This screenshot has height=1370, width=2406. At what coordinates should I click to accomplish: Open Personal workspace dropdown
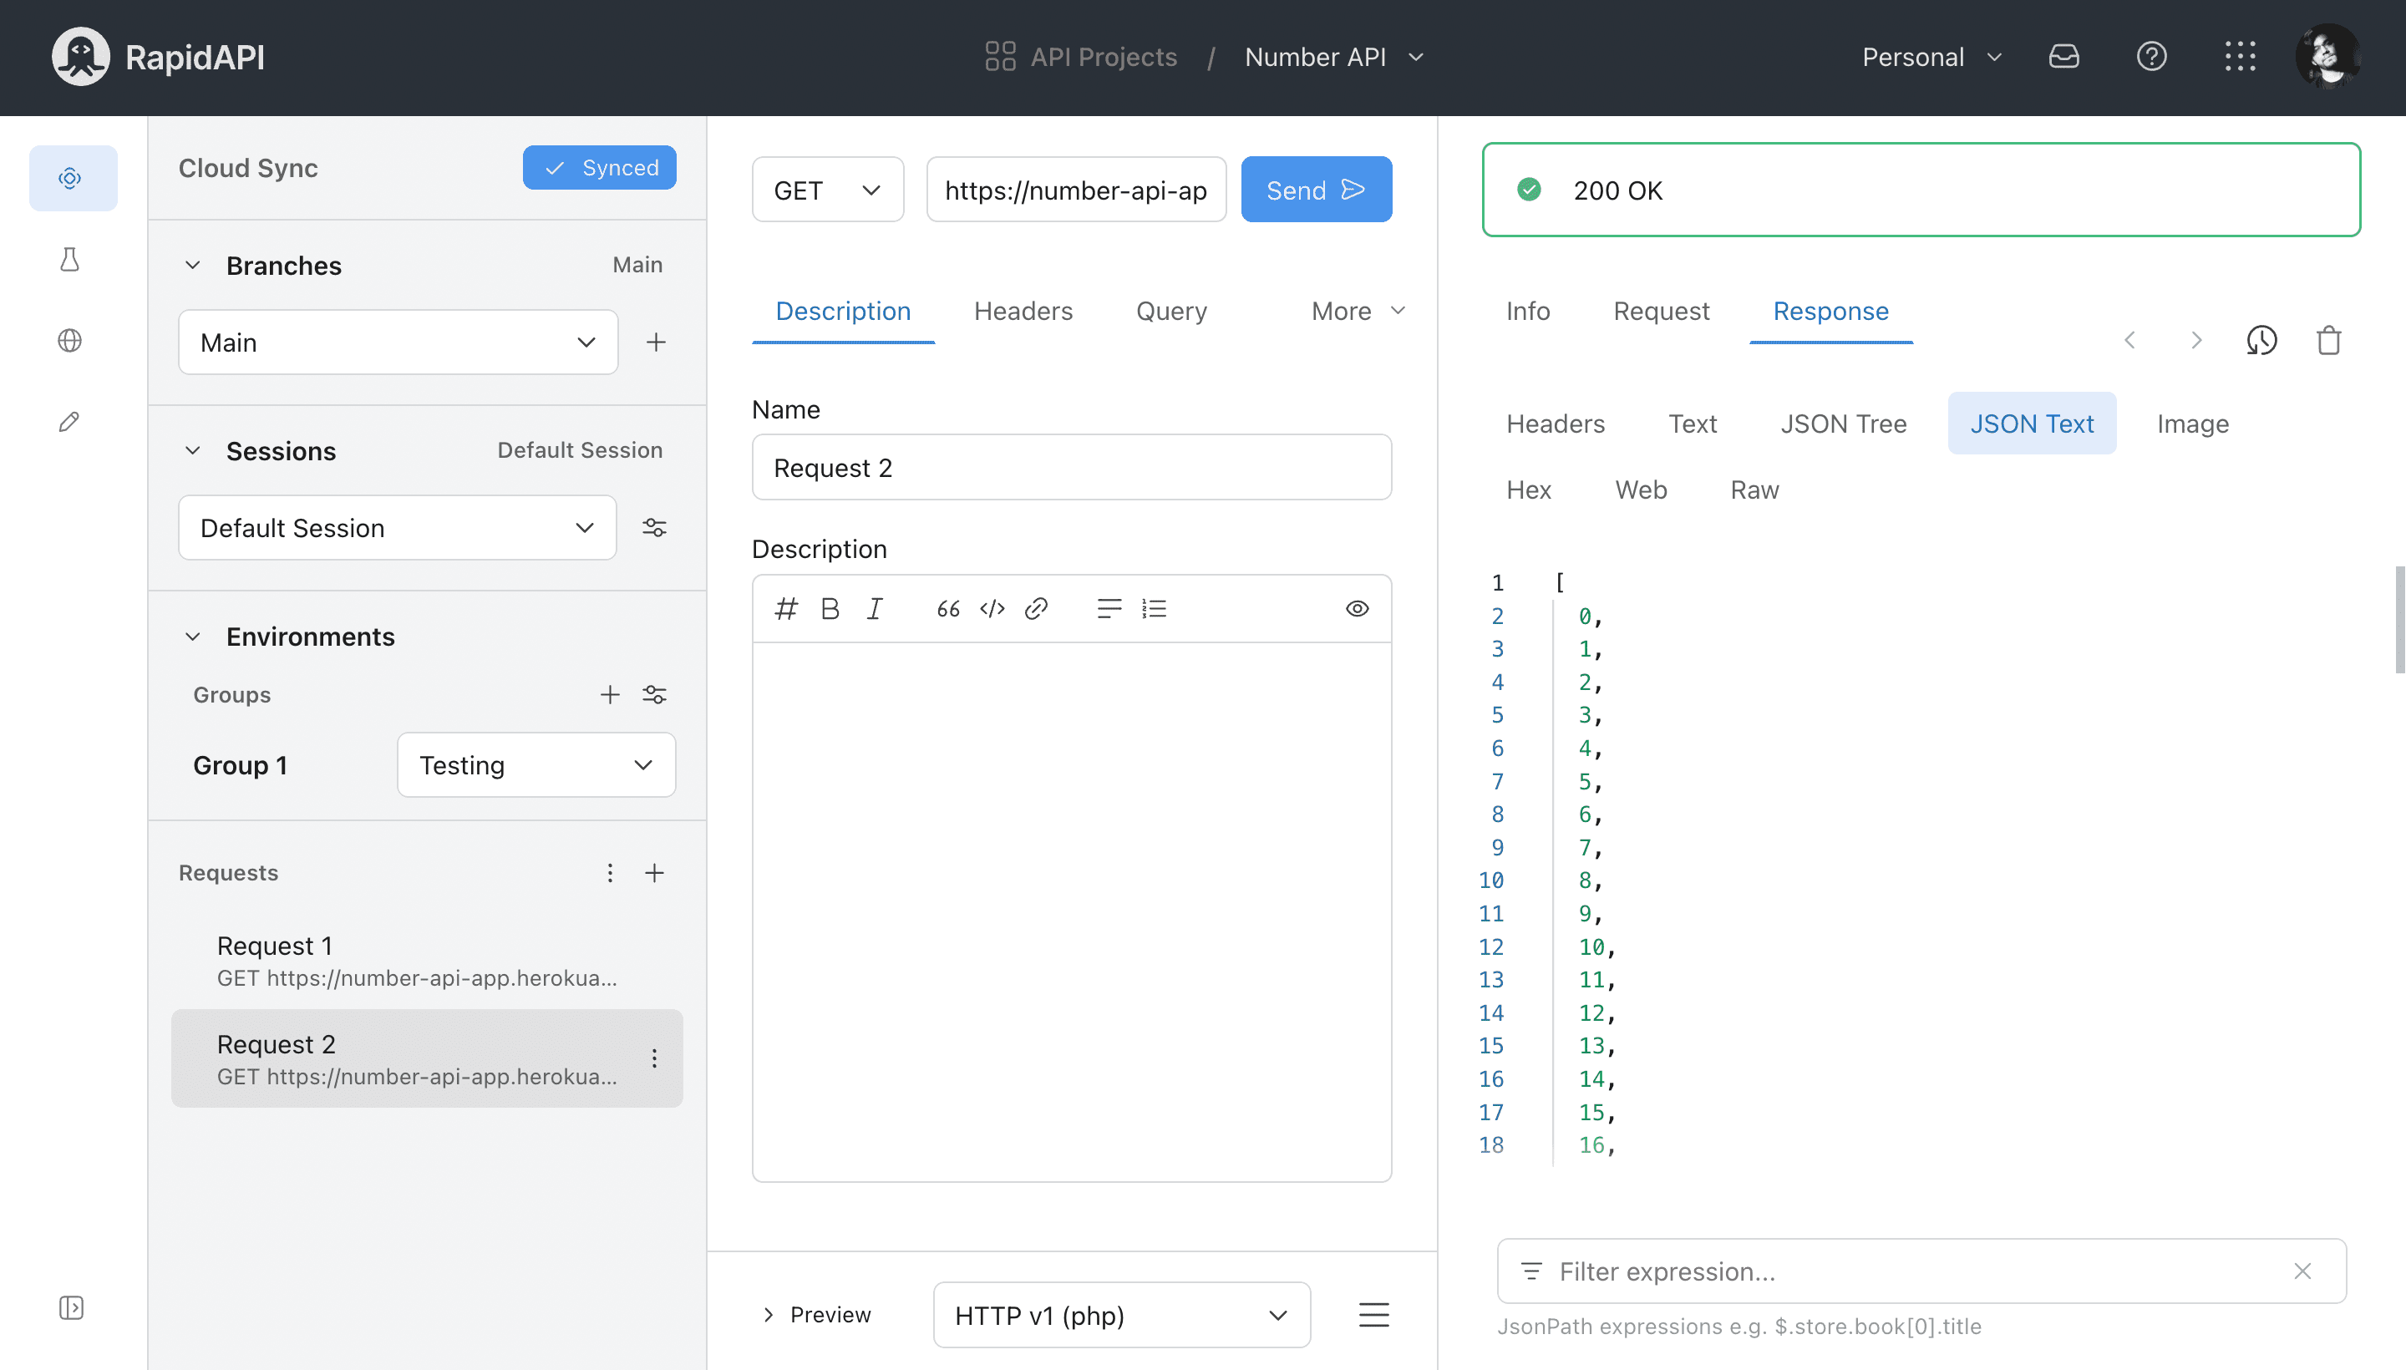pyautogui.click(x=1931, y=58)
